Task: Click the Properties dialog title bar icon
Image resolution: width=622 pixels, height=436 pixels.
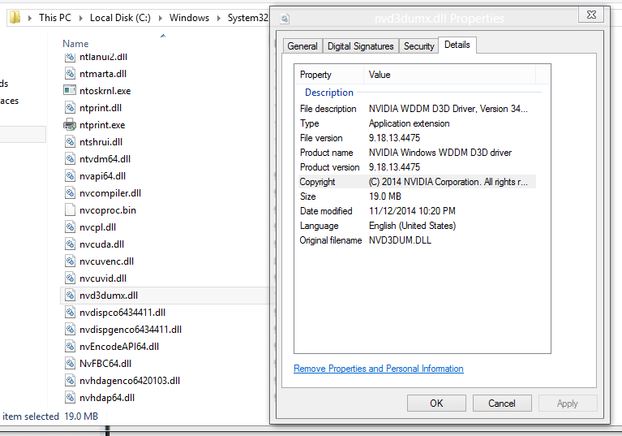Action: (x=285, y=18)
